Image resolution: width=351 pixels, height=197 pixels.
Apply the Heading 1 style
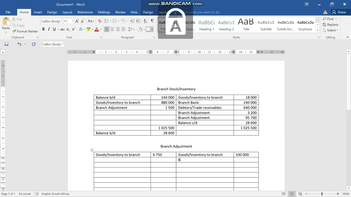tap(206, 25)
